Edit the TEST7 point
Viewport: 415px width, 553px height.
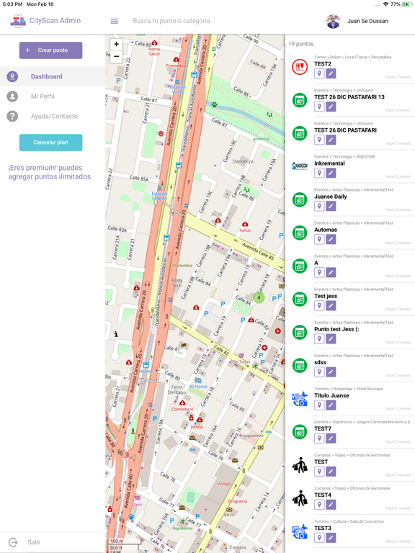coord(331,438)
